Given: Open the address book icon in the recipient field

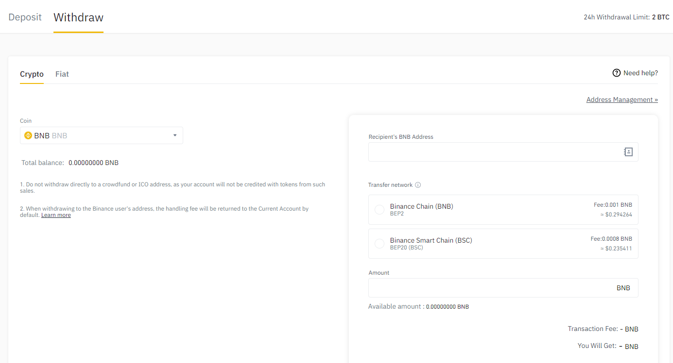Looking at the screenshot, I should click(x=628, y=152).
